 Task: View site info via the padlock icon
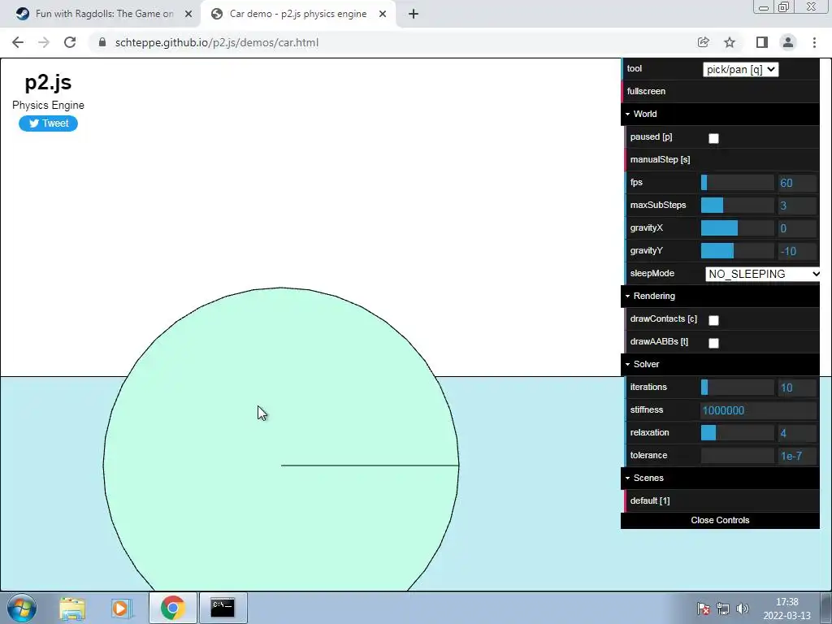102,42
